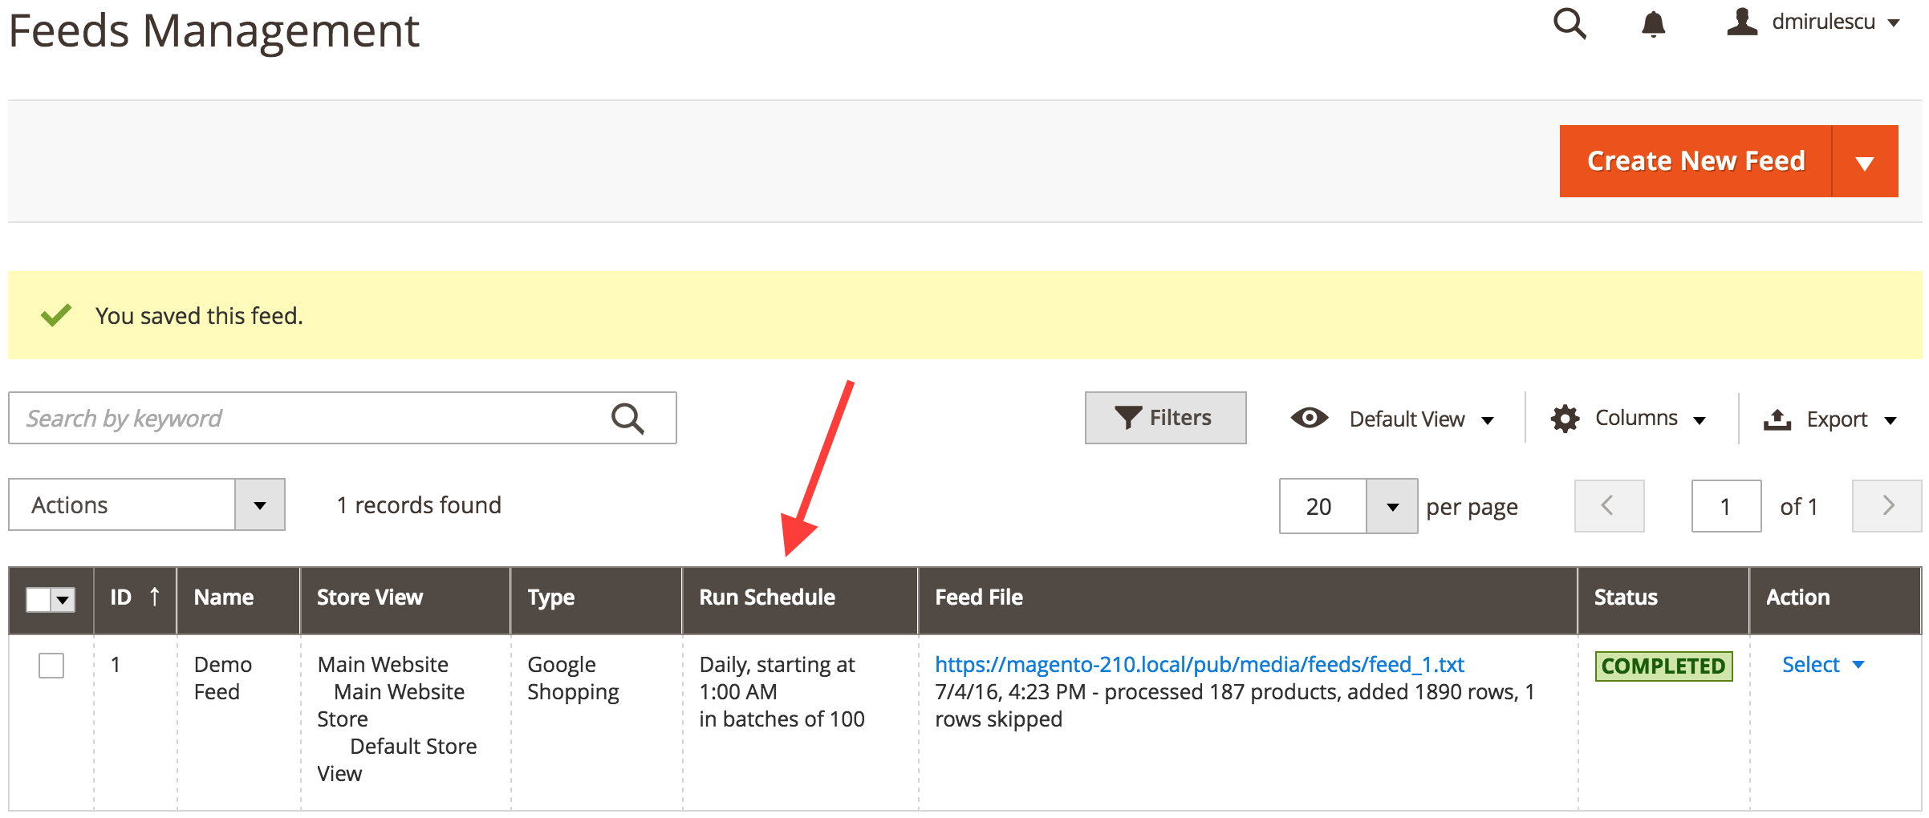The height and width of the screenshot is (818, 1929).
Task: Expand the Create New Feed dropdown arrow
Action: click(x=1866, y=161)
